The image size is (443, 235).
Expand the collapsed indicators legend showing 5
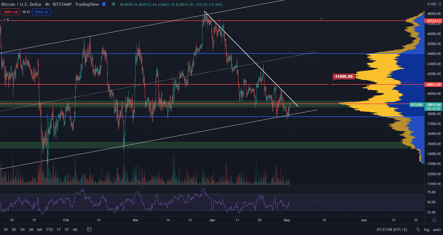pos(6,20)
